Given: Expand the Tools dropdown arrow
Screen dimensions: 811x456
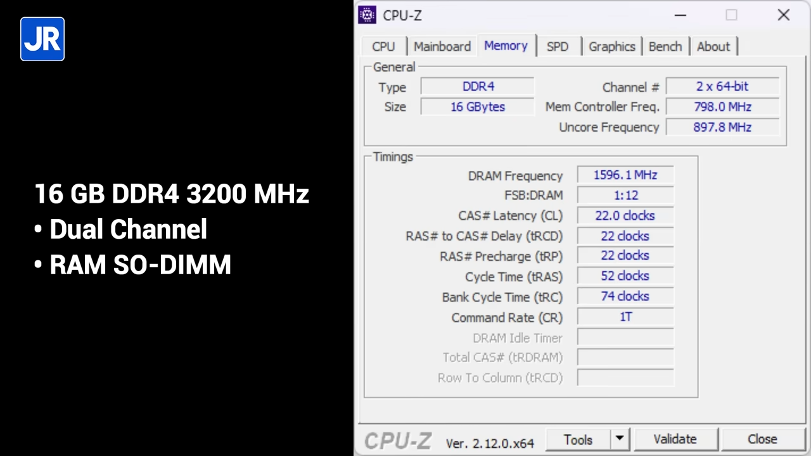Looking at the screenshot, I should click(x=620, y=440).
